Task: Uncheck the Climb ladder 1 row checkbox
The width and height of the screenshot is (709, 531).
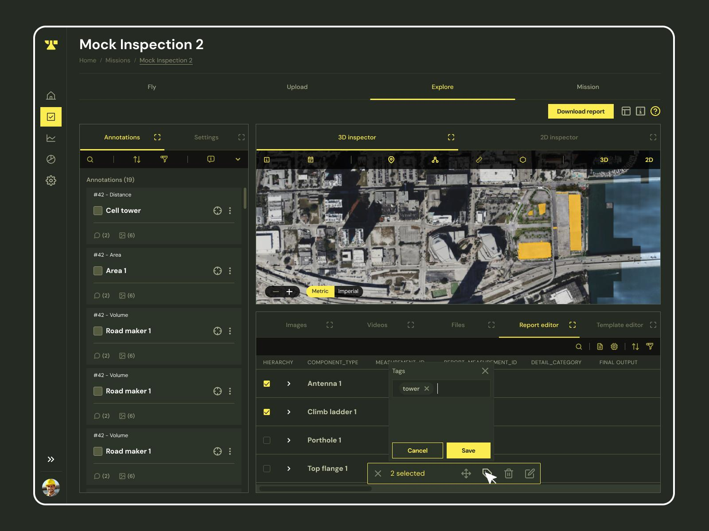Action: tap(267, 412)
